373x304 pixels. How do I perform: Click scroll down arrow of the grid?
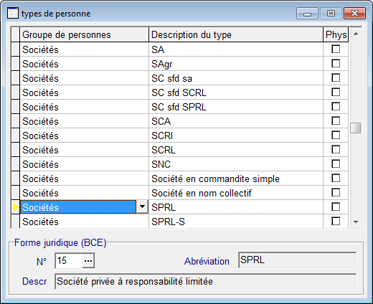pyautogui.click(x=356, y=222)
